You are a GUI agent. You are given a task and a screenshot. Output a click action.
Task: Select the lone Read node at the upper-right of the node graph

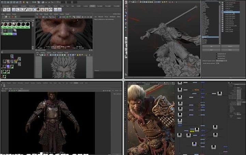(x=220, y=93)
